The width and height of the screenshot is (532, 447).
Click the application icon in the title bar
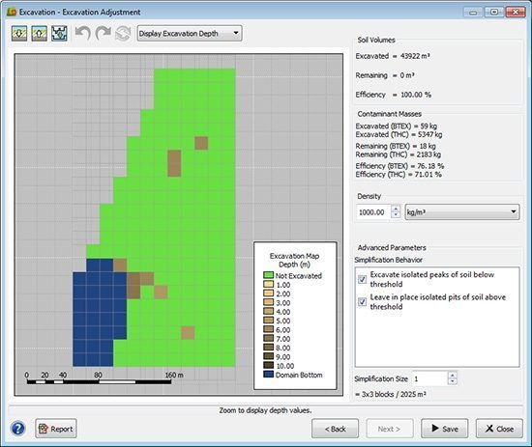pyautogui.click(x=12, y=12)
